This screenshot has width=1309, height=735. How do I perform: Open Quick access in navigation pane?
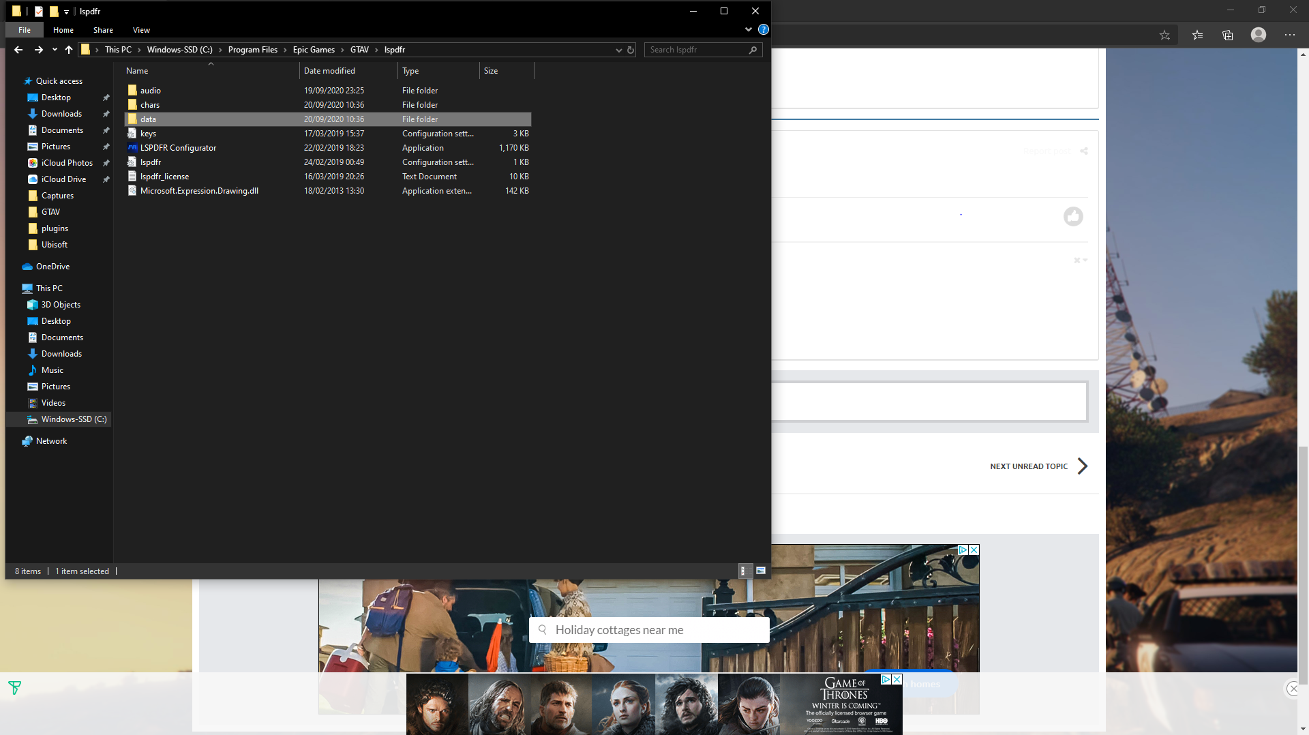[59, 81]
